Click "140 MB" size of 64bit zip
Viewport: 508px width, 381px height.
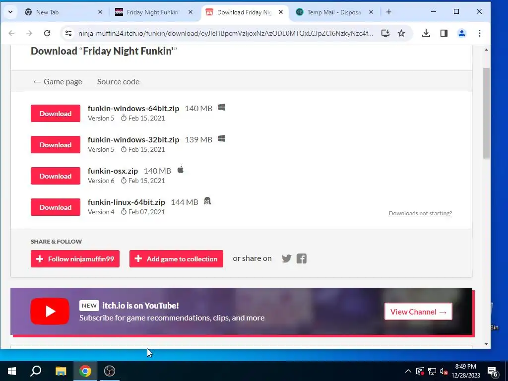[198, 108]
